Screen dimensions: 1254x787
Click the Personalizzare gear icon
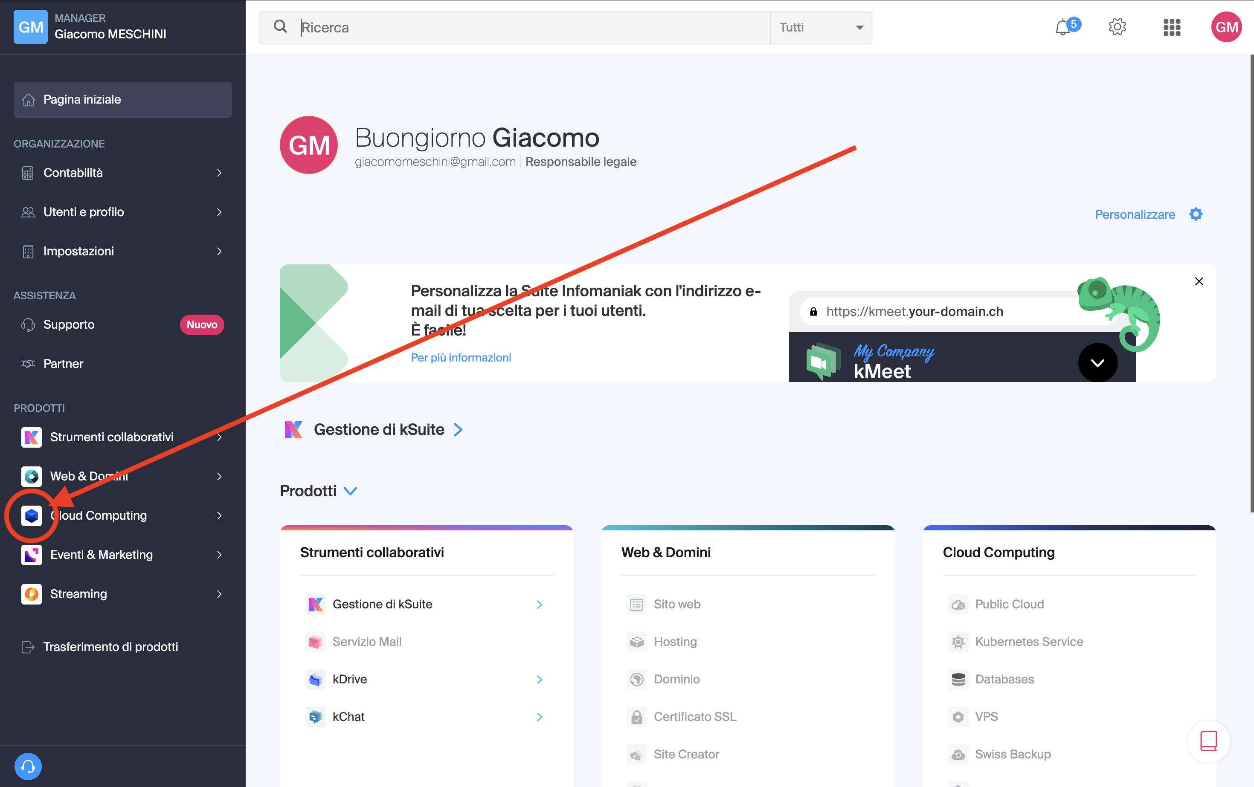1196,214
